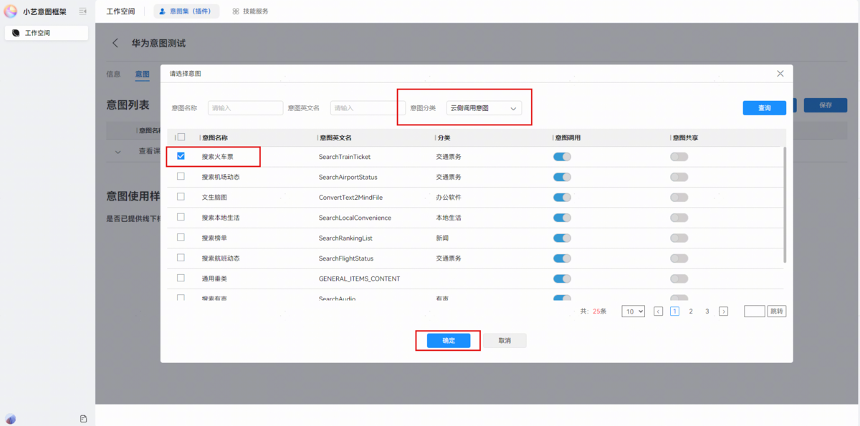Collapse the sidebar with the fold icon
Viewport: 860px width, 426px height.
(82, 11)
